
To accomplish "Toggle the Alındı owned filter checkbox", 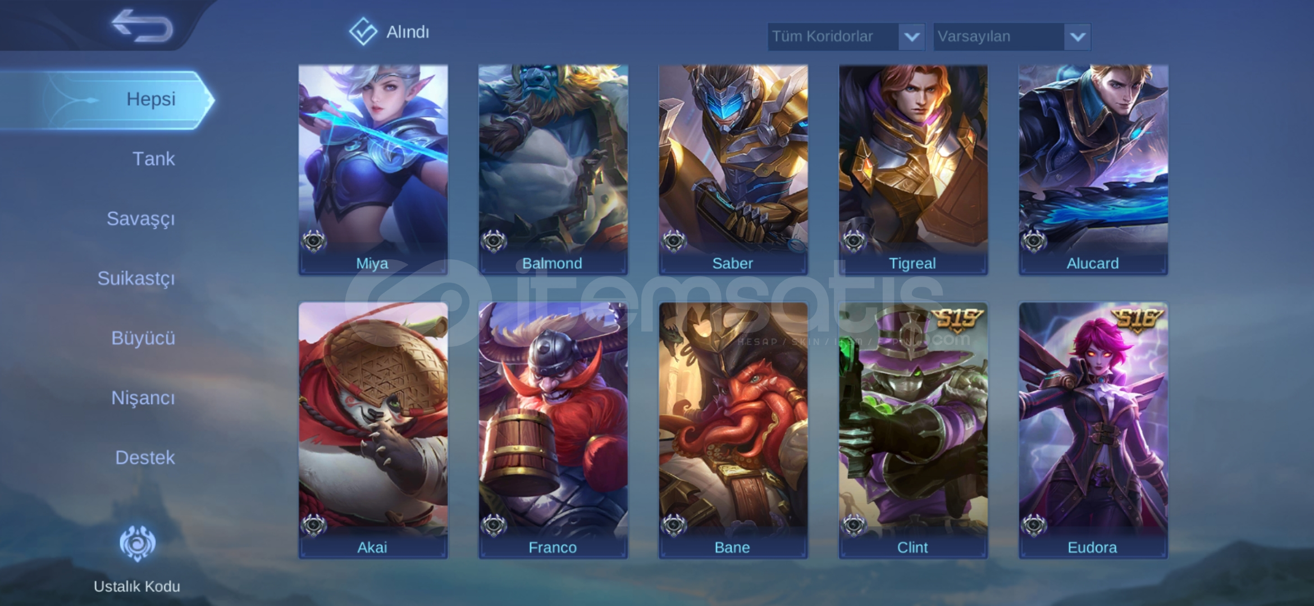I will coord(363,31).
